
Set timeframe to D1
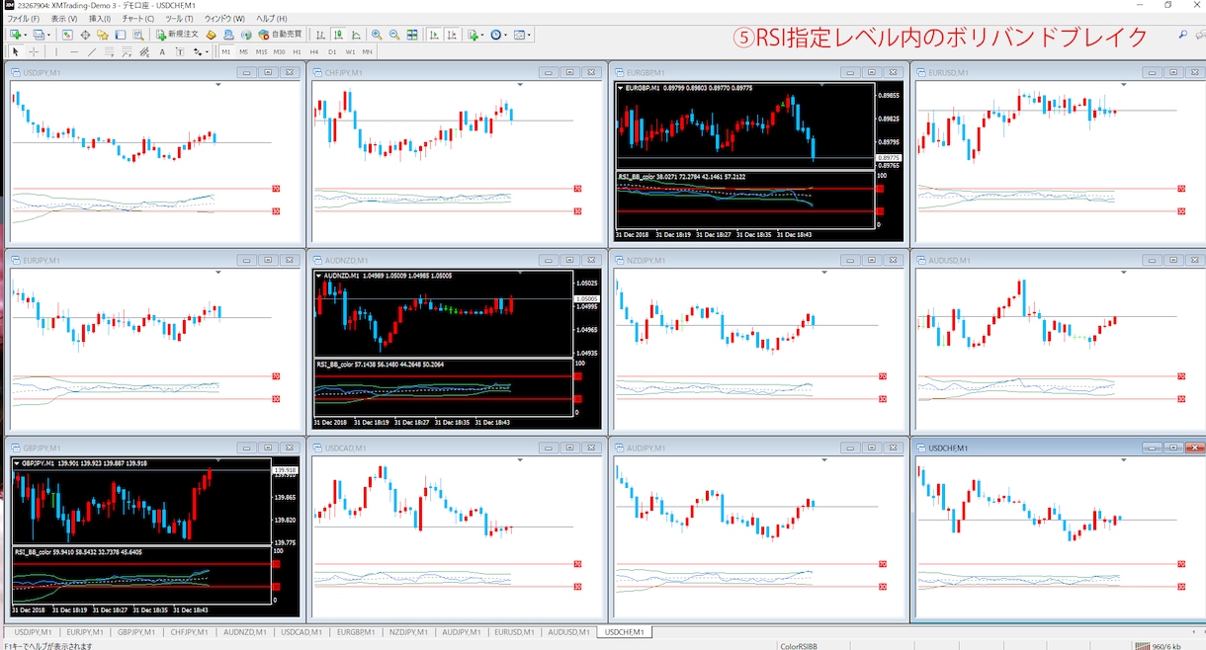point(332,51)
